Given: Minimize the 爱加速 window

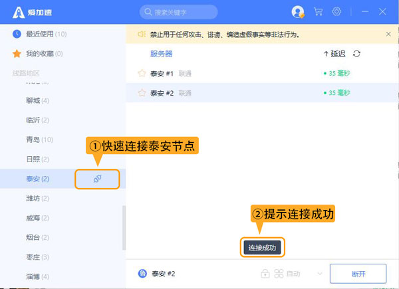Looking at the screenshot, I should coord(365,12).
